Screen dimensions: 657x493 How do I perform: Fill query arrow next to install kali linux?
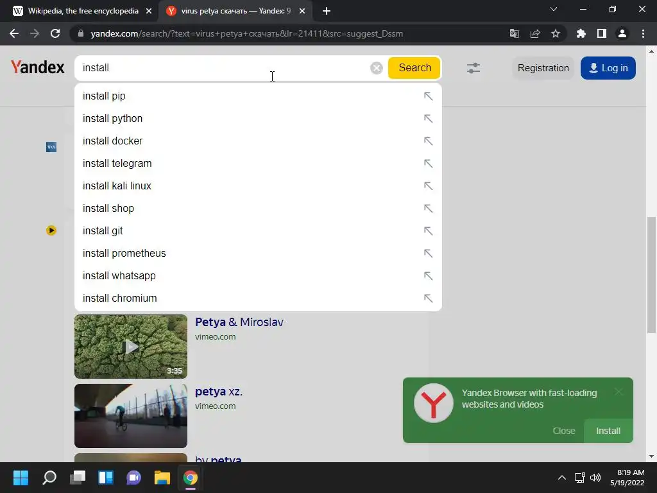pos(428,186)
